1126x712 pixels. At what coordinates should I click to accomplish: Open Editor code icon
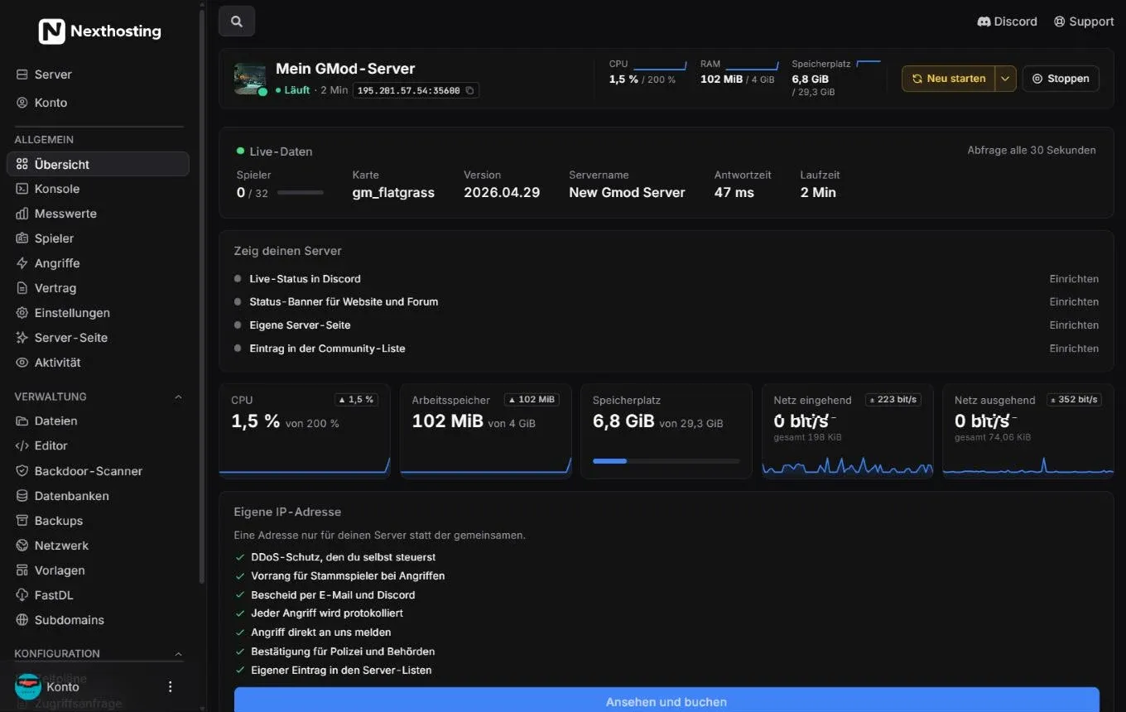[x=22, y=445]
